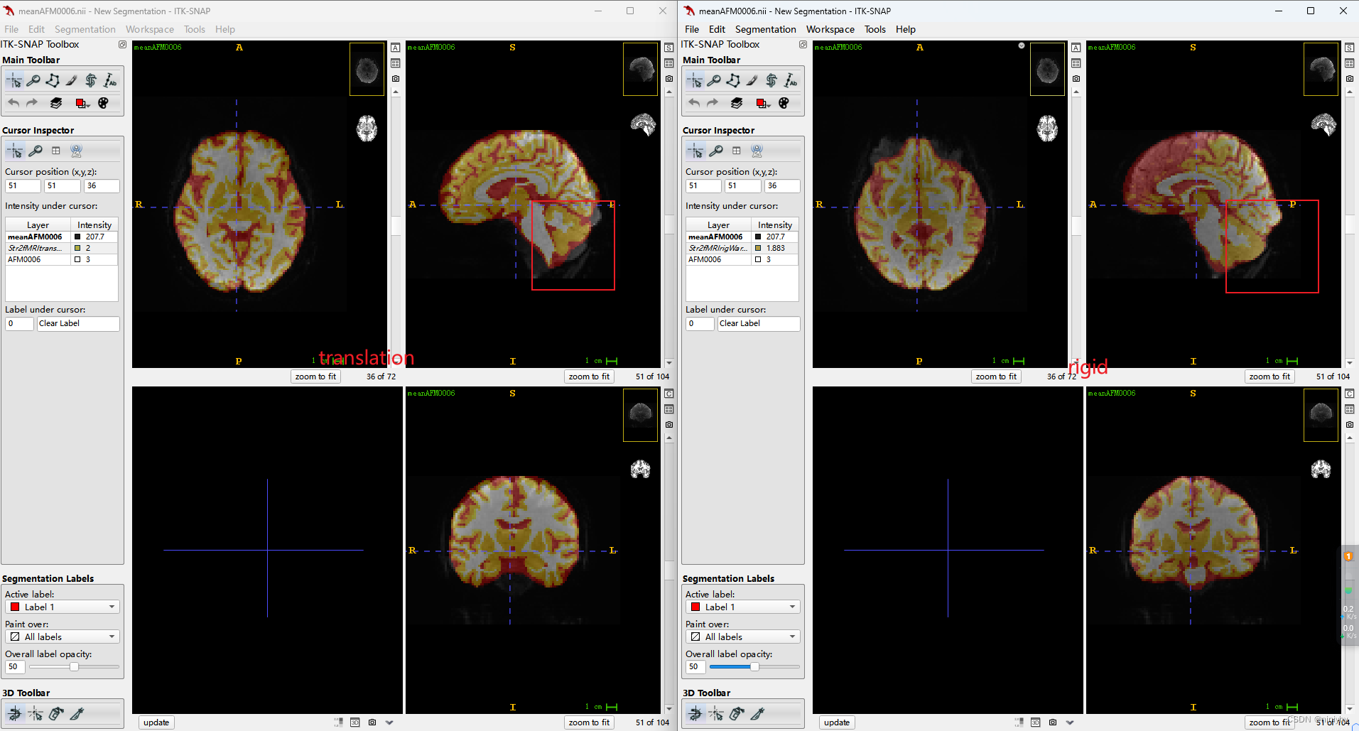
Task: Toggle tiled layout for left window axial view
Action: click(x=396, y=63)
